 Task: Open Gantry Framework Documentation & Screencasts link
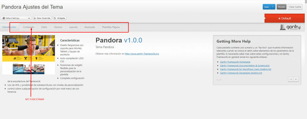pyautogui.click(x=245, y=66)
